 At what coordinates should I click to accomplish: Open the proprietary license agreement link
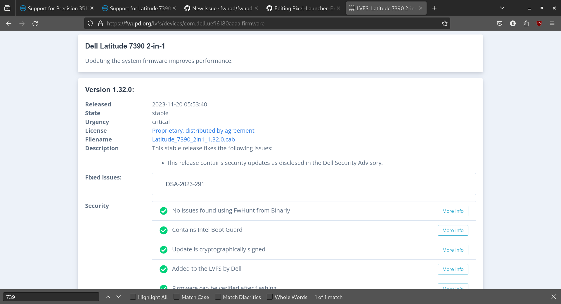[x=203, y=131]
